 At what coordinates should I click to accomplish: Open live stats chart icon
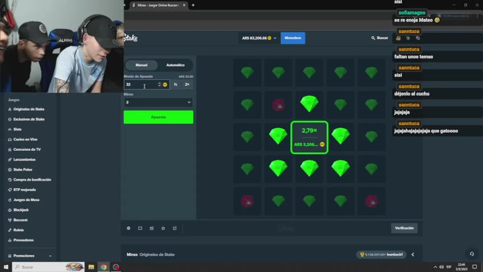[x=152, y=228]
